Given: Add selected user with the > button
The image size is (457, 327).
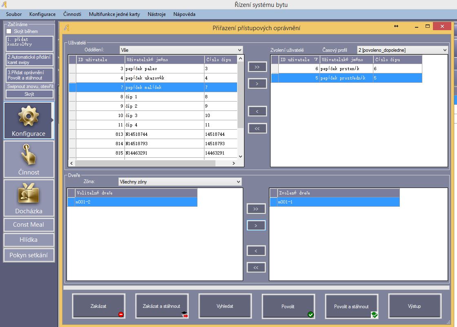Looking at the screenshot, I should (x=257, y=84).
